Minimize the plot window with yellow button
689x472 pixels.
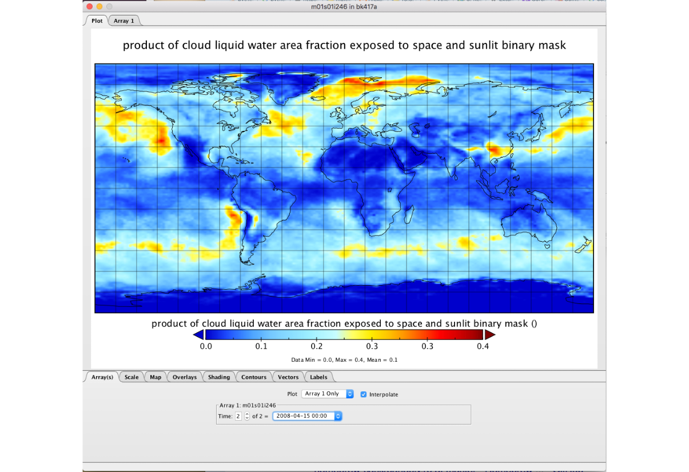coord(99,6)
